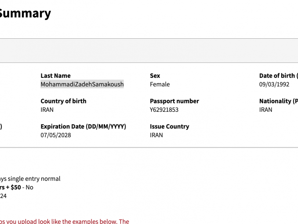Click the Female value under Sex
The height and width of the screenshot is (224, 298).
coord(160,84)
